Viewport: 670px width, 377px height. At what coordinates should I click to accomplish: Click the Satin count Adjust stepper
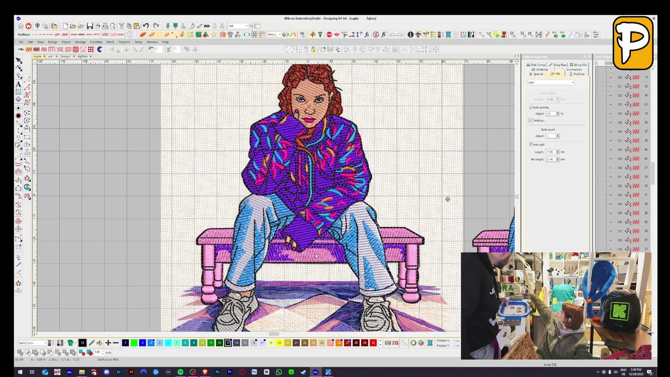point(557,136)
